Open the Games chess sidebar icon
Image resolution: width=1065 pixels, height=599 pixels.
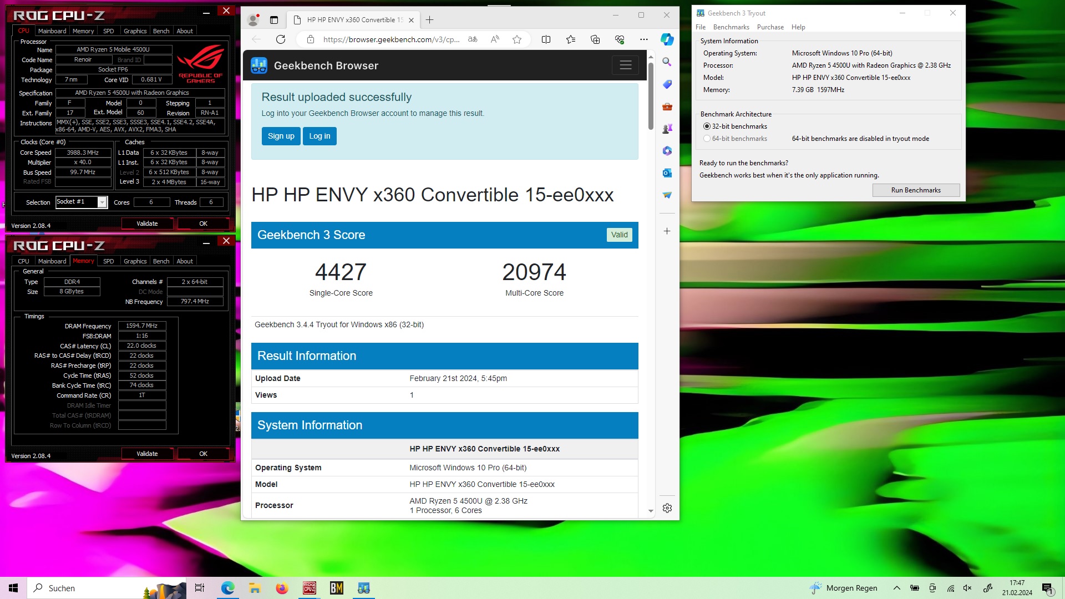pyautogui.click(x=667, y=129)
